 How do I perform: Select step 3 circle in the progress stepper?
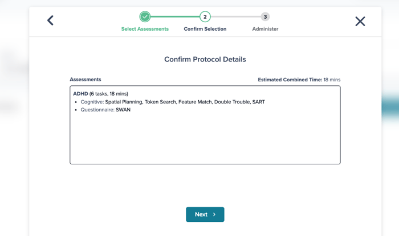tap(265, 16)
